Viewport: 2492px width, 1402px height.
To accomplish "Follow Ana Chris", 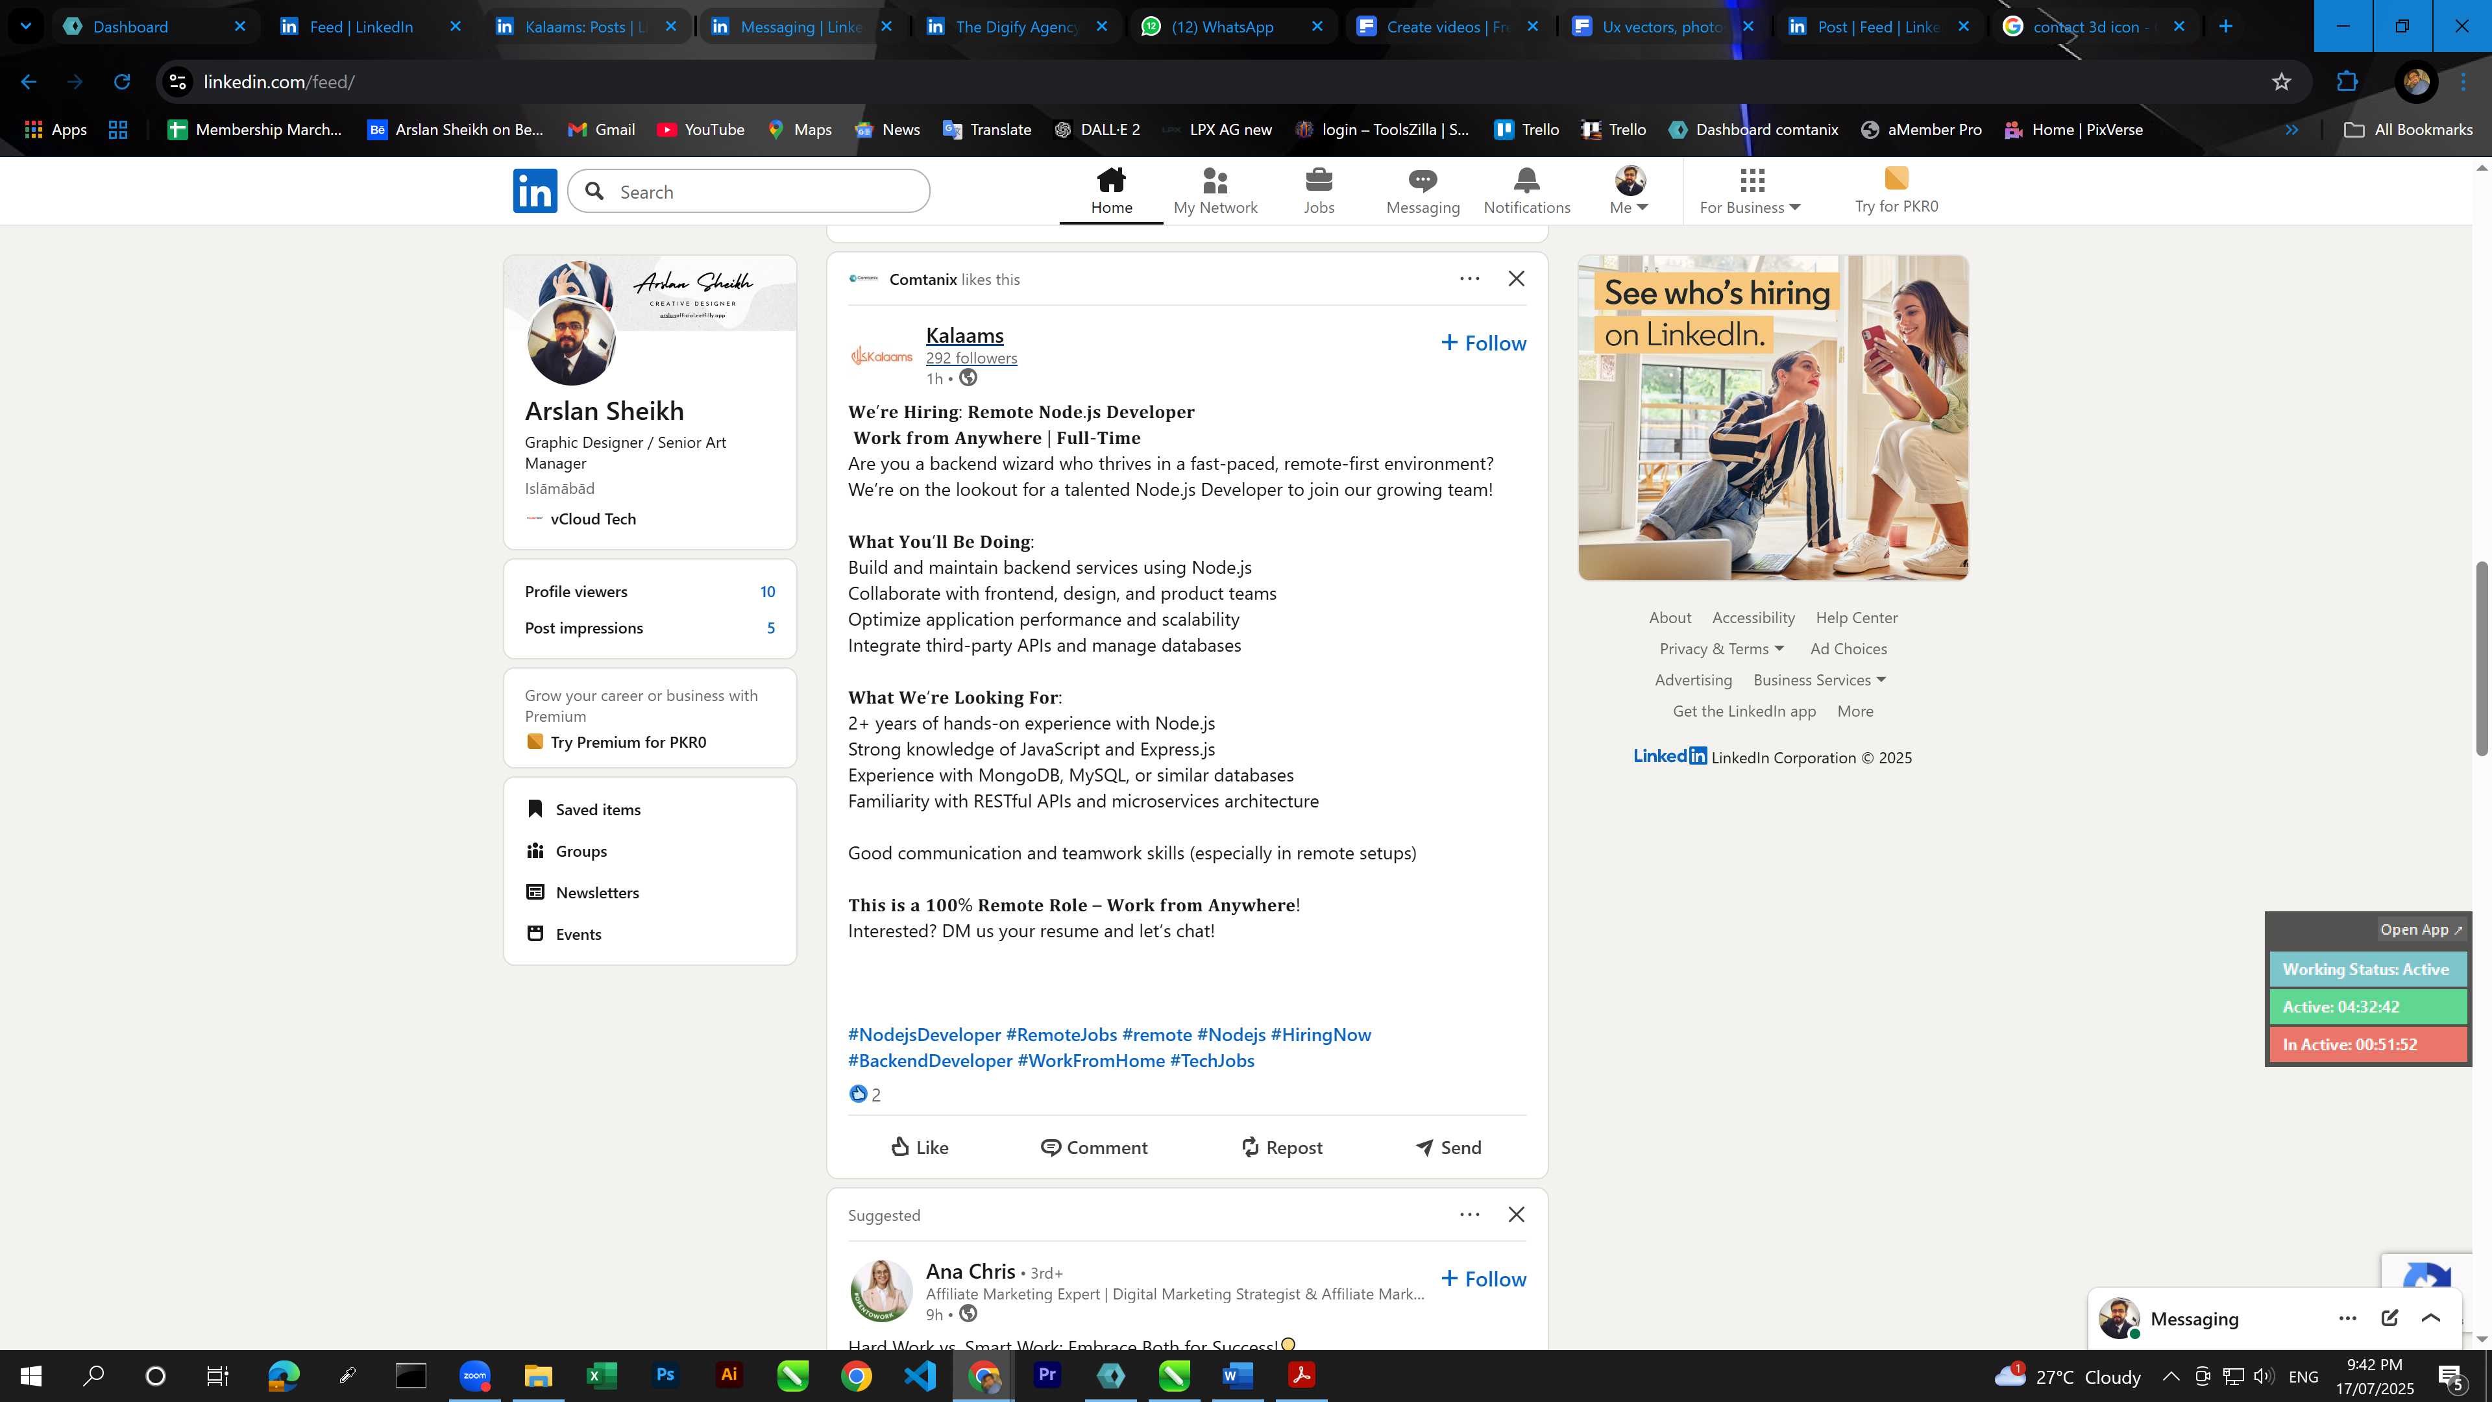I will click(1484, 1279).
